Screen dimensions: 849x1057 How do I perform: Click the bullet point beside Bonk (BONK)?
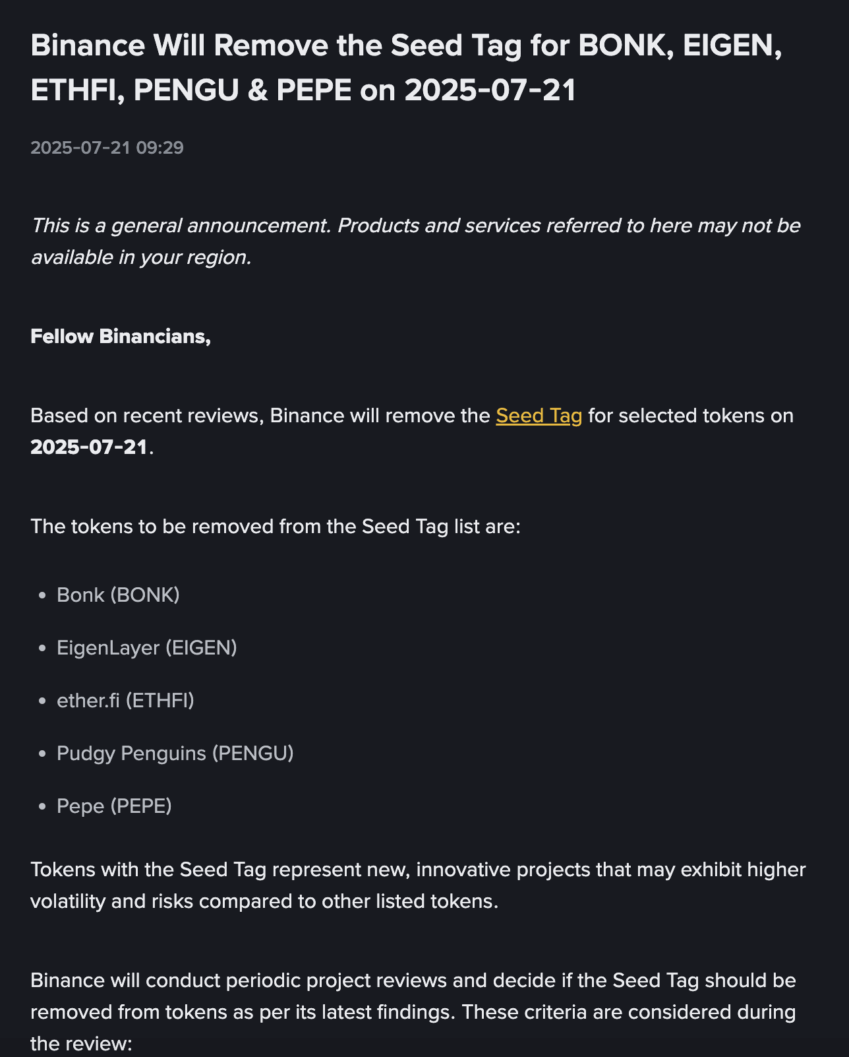click(x=43, y=596)
